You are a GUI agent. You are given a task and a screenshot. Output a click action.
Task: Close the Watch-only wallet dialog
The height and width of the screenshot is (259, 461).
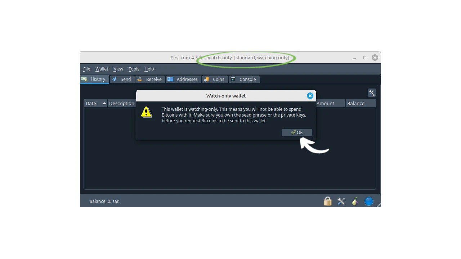[310, 96]
